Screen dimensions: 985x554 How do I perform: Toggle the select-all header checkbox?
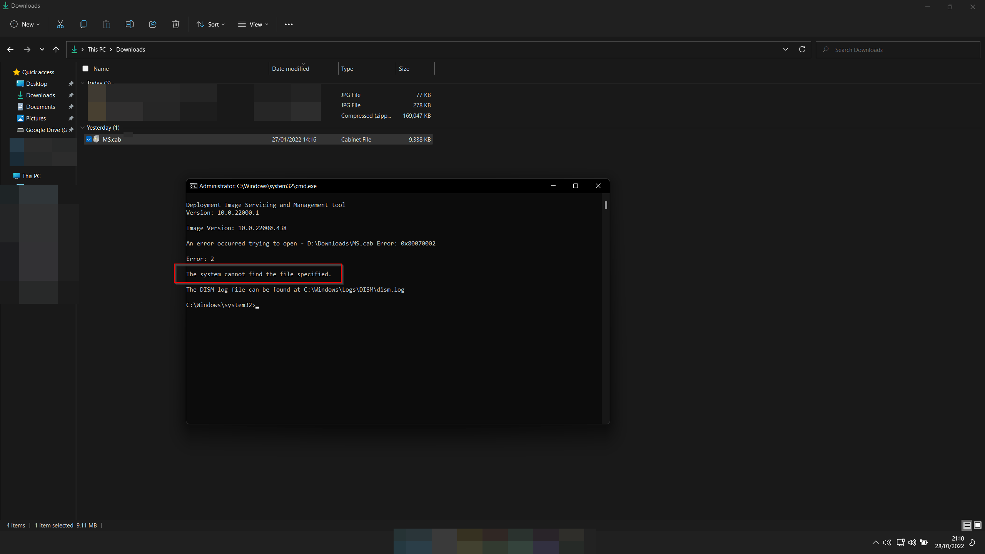tap(85, 68)
